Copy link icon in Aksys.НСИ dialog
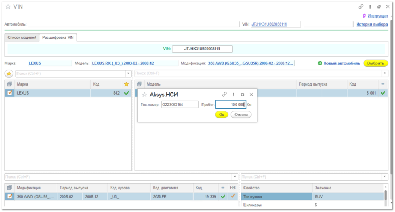 point(224,95)
